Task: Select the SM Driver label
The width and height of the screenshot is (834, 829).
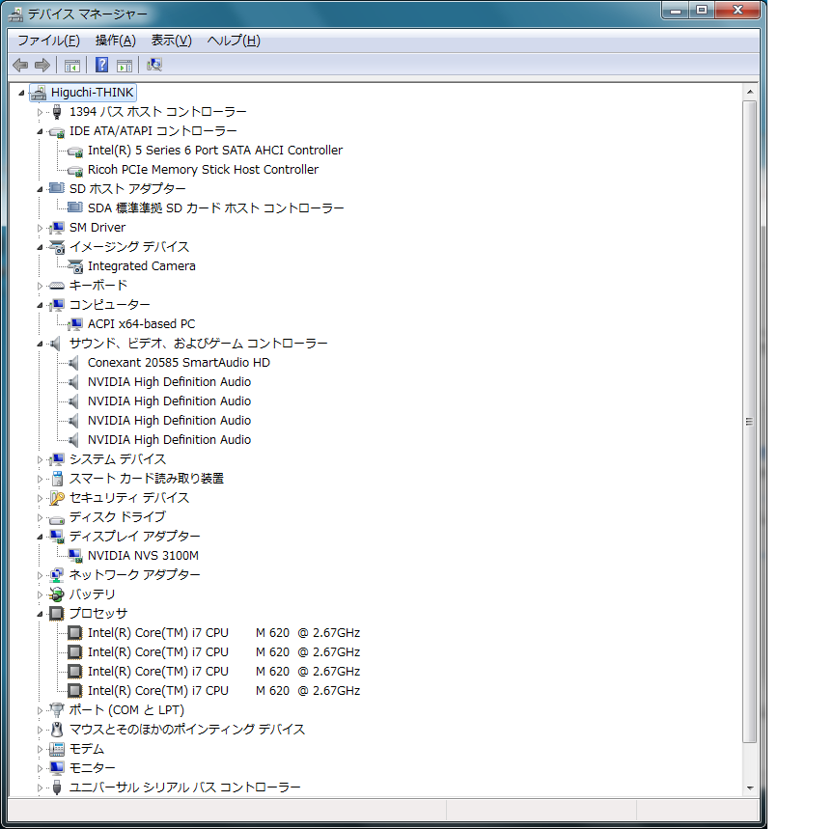Action: pos(97,228)
